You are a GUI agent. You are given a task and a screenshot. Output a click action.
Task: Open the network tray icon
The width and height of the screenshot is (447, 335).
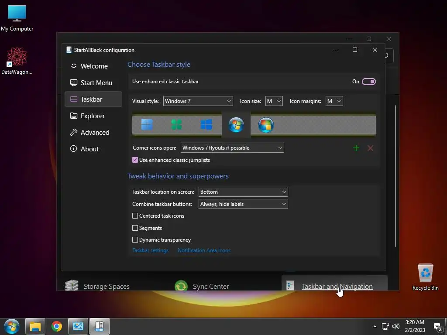click(385, 326)
